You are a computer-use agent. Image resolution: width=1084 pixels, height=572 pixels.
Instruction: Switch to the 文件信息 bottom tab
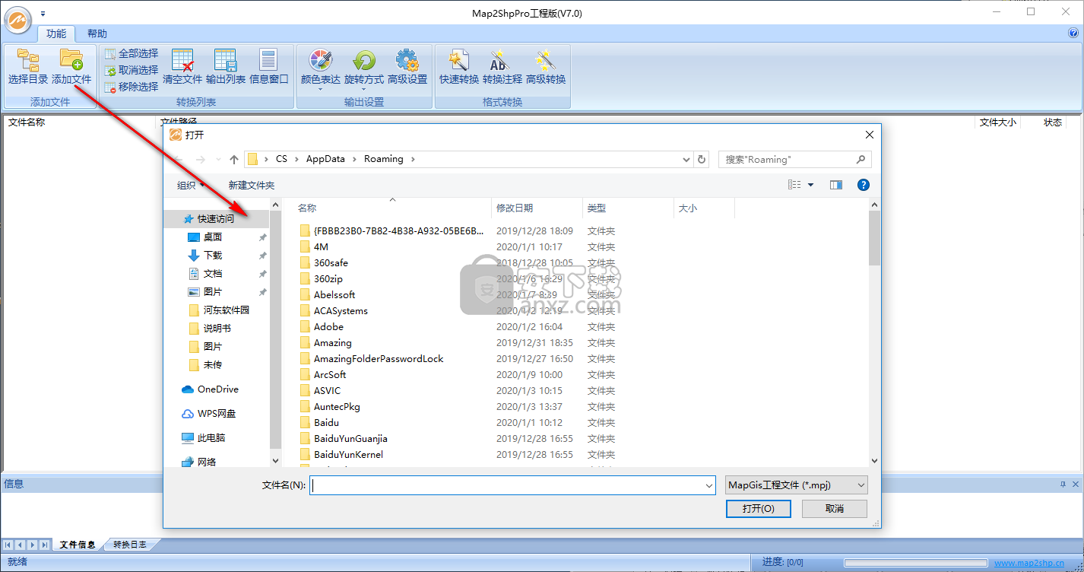point(78,545)
